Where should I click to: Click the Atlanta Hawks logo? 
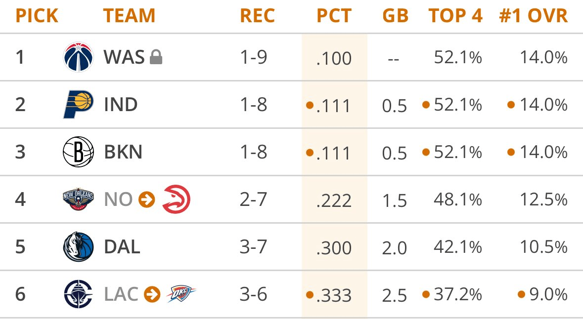coord(176,199)
